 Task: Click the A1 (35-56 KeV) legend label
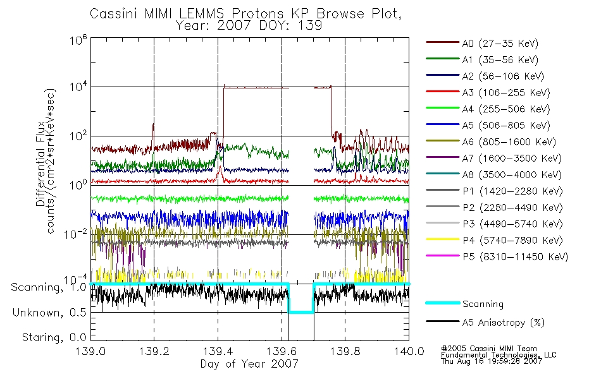tap(500, 60)
